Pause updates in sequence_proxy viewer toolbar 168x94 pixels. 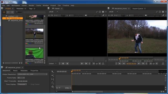point(163,12)
